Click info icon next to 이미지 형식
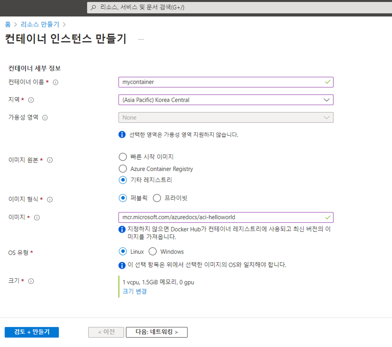This screenshot has width=392, height=347. 50,199
